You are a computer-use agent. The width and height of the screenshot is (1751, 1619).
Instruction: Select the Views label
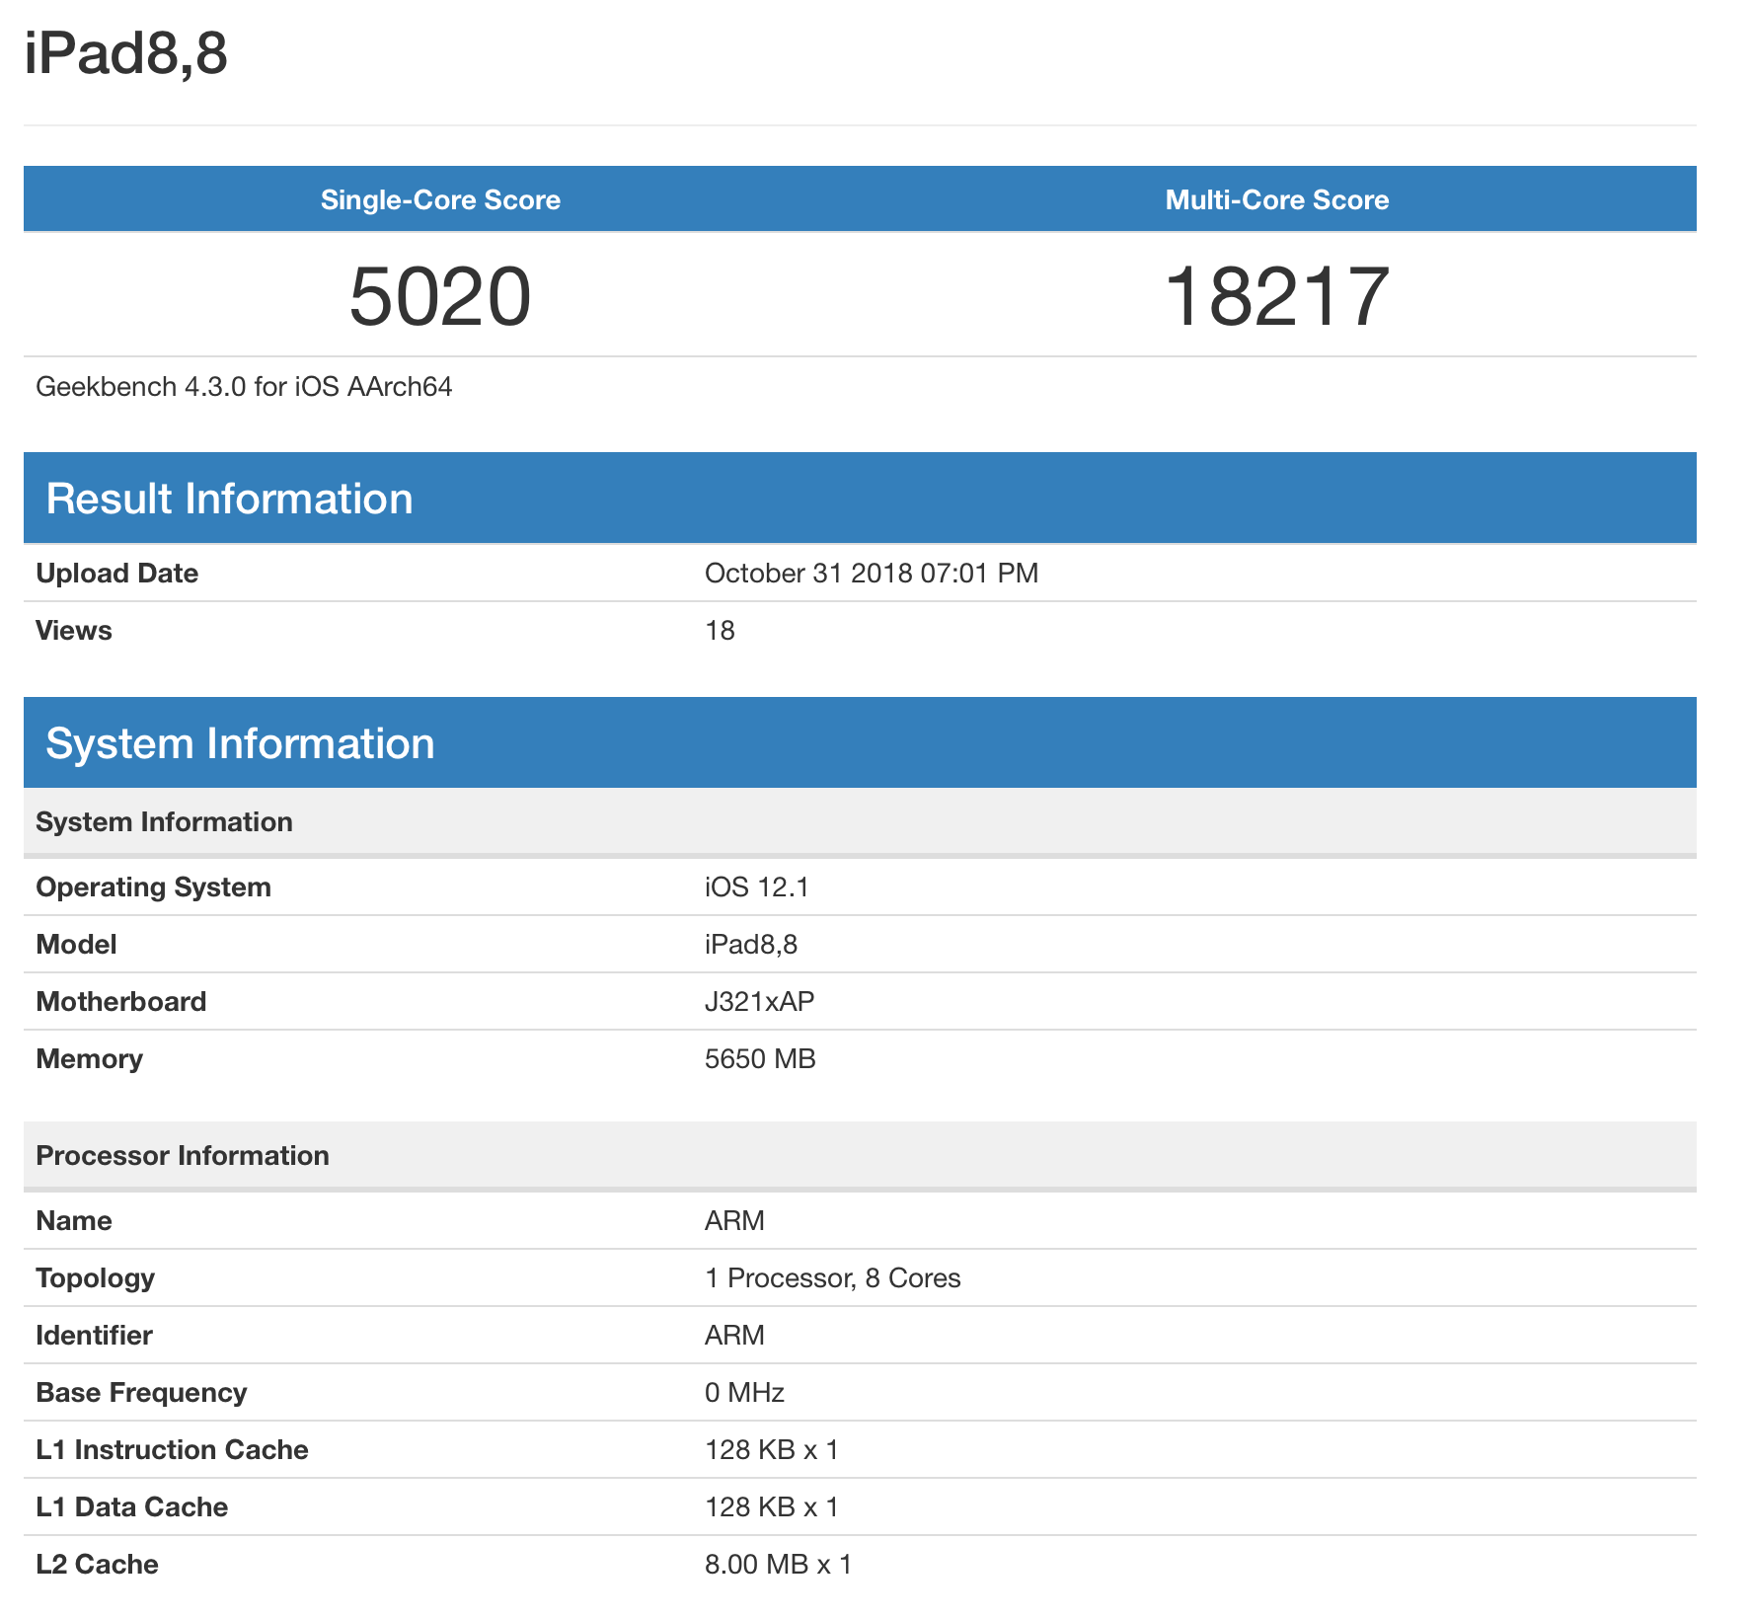(74, 631)
